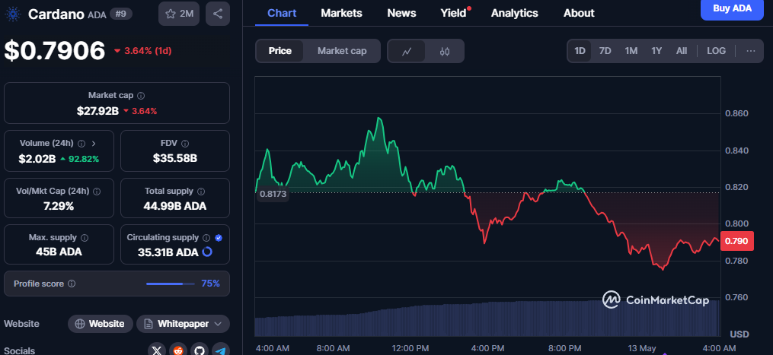Select the 1D time range

click(580, 51)
